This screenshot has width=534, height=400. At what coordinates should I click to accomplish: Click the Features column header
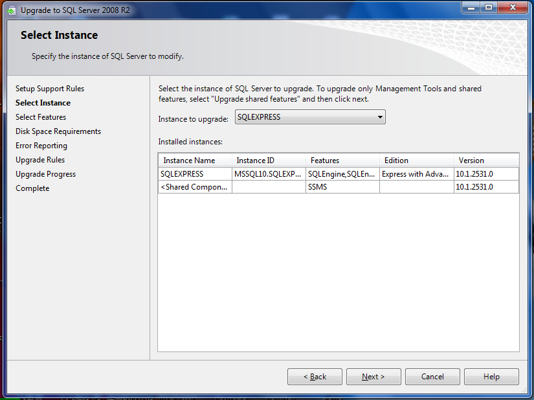[x=342, y=161]
